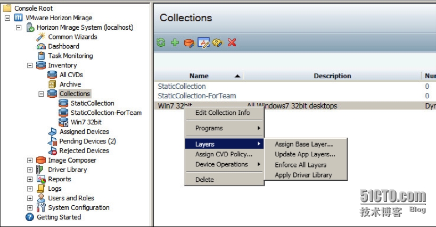The width and height of the screenshot is (436, 227).
Task: Open Pending Devices (2) tree label
Action: [x=88, y=141]
